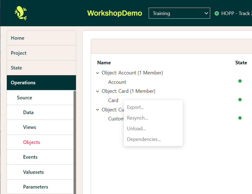Choose Export from the context menu

136,107
